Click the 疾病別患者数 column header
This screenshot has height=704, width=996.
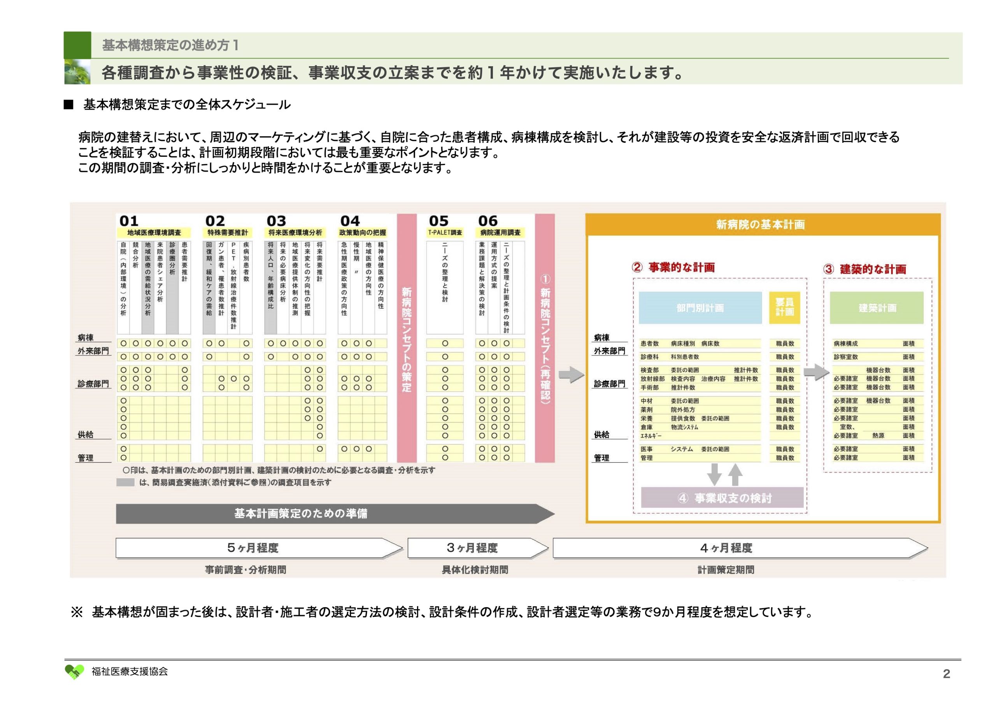click(x=246, y=262)
